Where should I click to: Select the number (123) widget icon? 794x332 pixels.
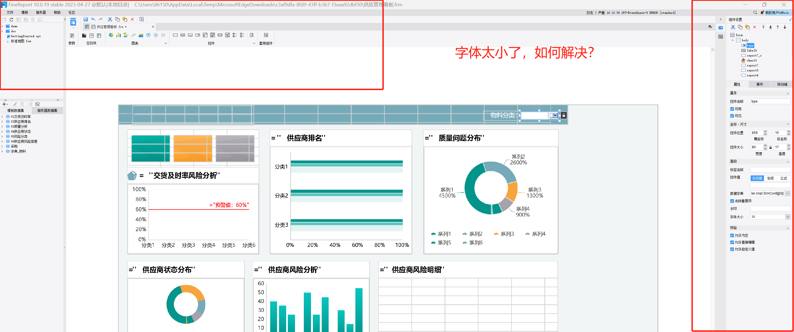[x=220, y=35]
